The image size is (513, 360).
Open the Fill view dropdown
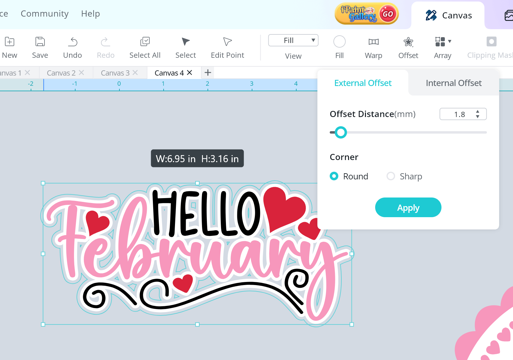(x=293, y=40)
